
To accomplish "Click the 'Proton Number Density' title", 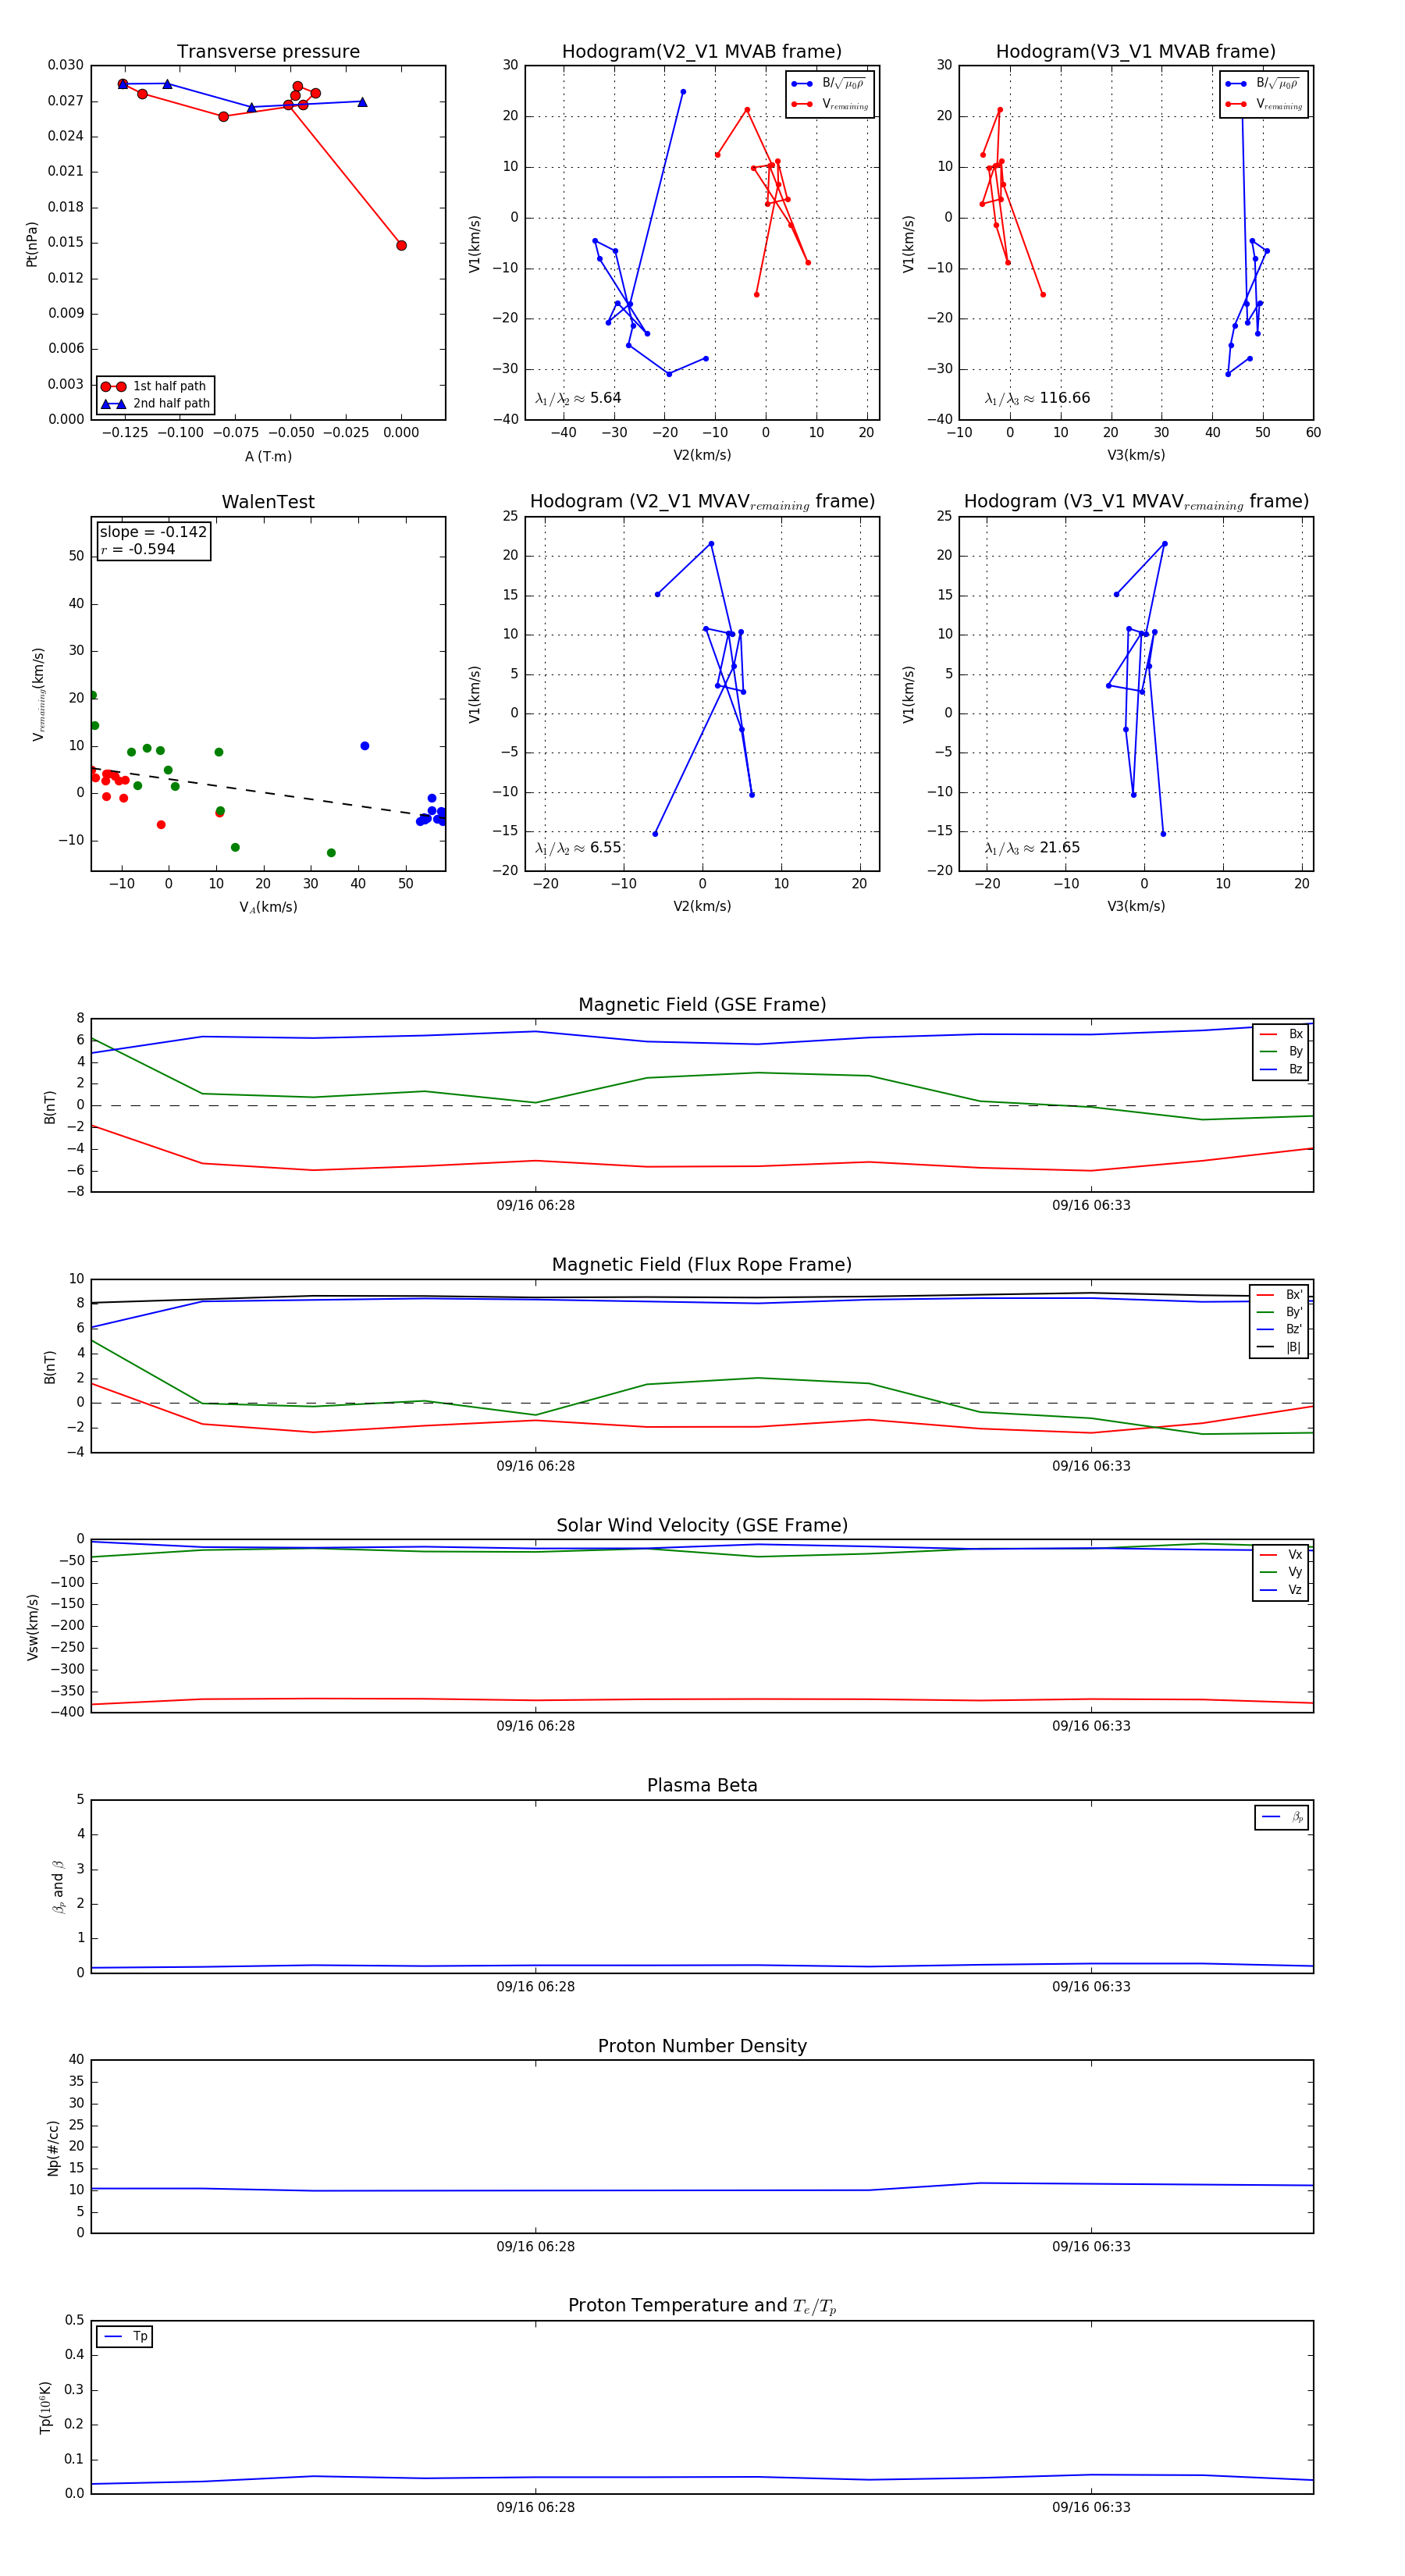I will (702, 2046).
